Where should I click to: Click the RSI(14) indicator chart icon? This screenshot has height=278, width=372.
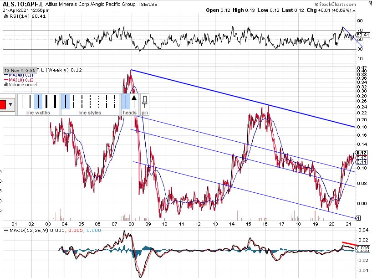tap(7, 16)
